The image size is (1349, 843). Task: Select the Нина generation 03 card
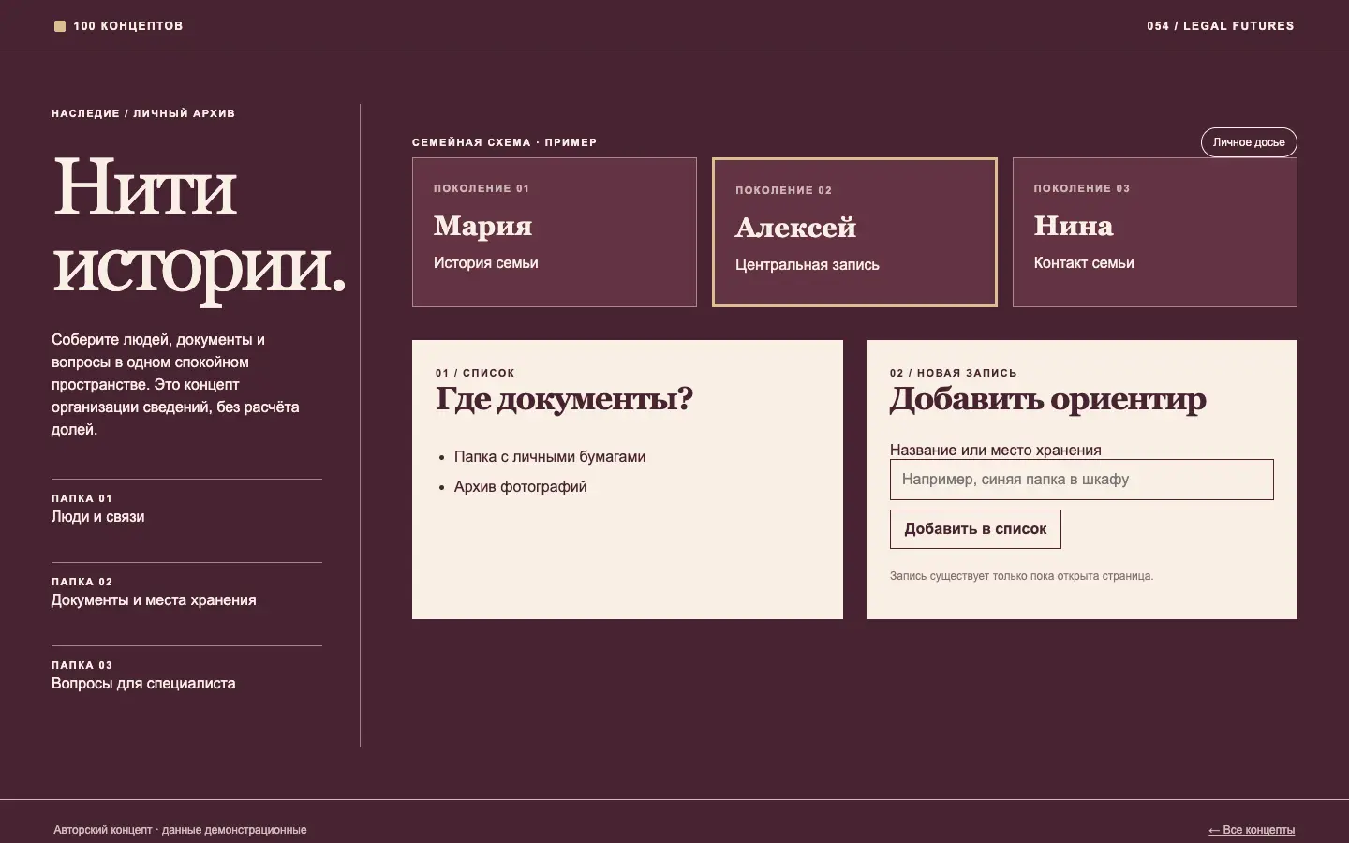[1155, 232]
